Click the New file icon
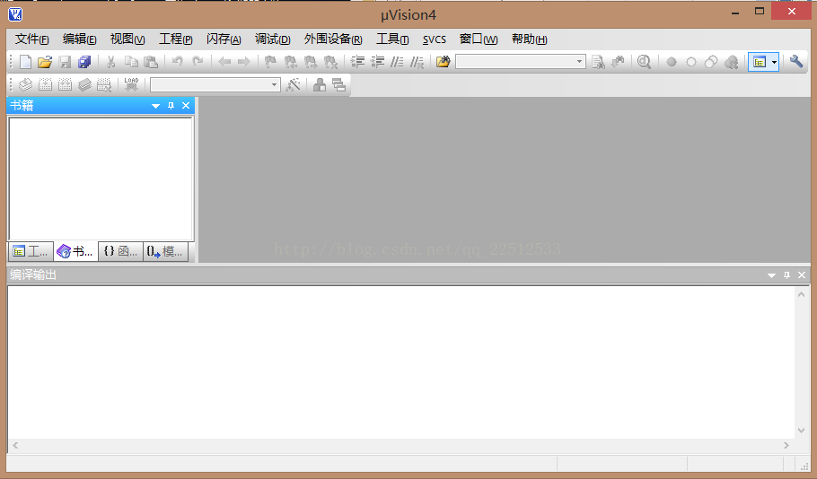The height and width of the screenshot is (479, 817). (x=25, y=62)
